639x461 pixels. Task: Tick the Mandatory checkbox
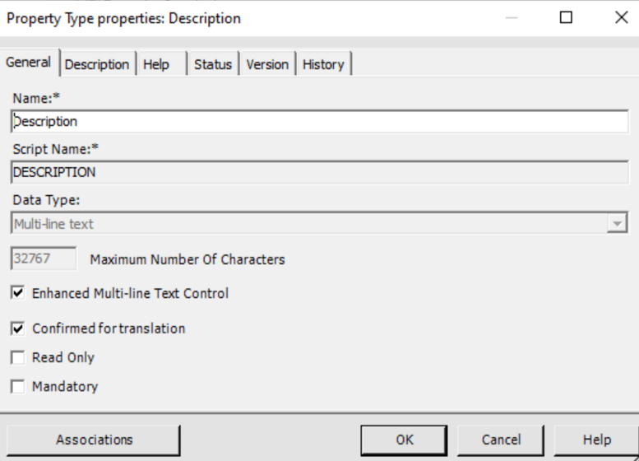[x=18, y=387]
